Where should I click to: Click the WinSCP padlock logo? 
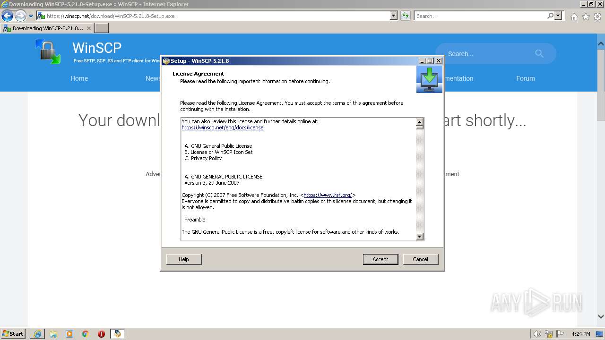point(48,51)
